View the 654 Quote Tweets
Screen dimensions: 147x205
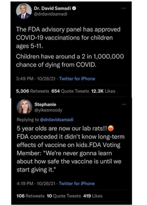[x=70, y=91]
